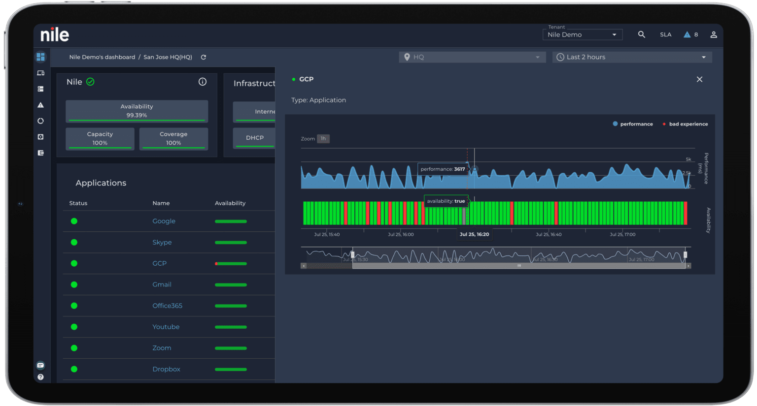This screenshot has height=406, width=757.
Task: Select the 1h zoom preset
Action: point(323,139)
